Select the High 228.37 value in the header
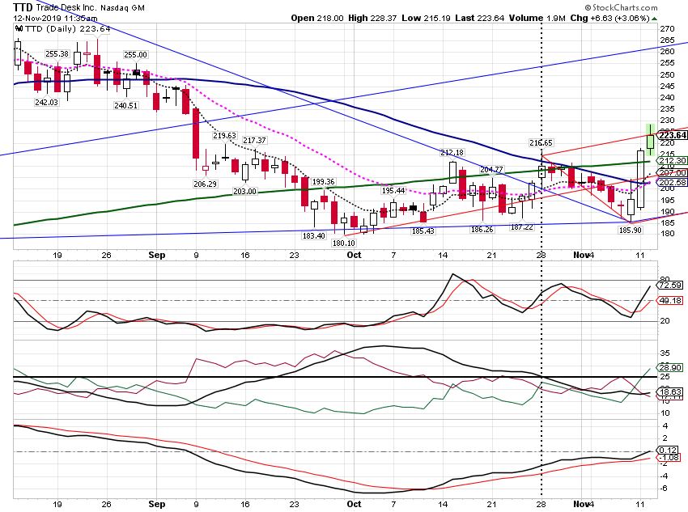 click(372, 18)
